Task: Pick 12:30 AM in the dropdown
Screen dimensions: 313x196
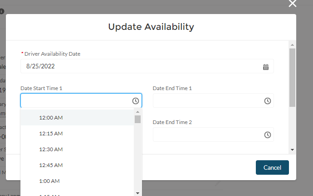Action: pos(51,149)
